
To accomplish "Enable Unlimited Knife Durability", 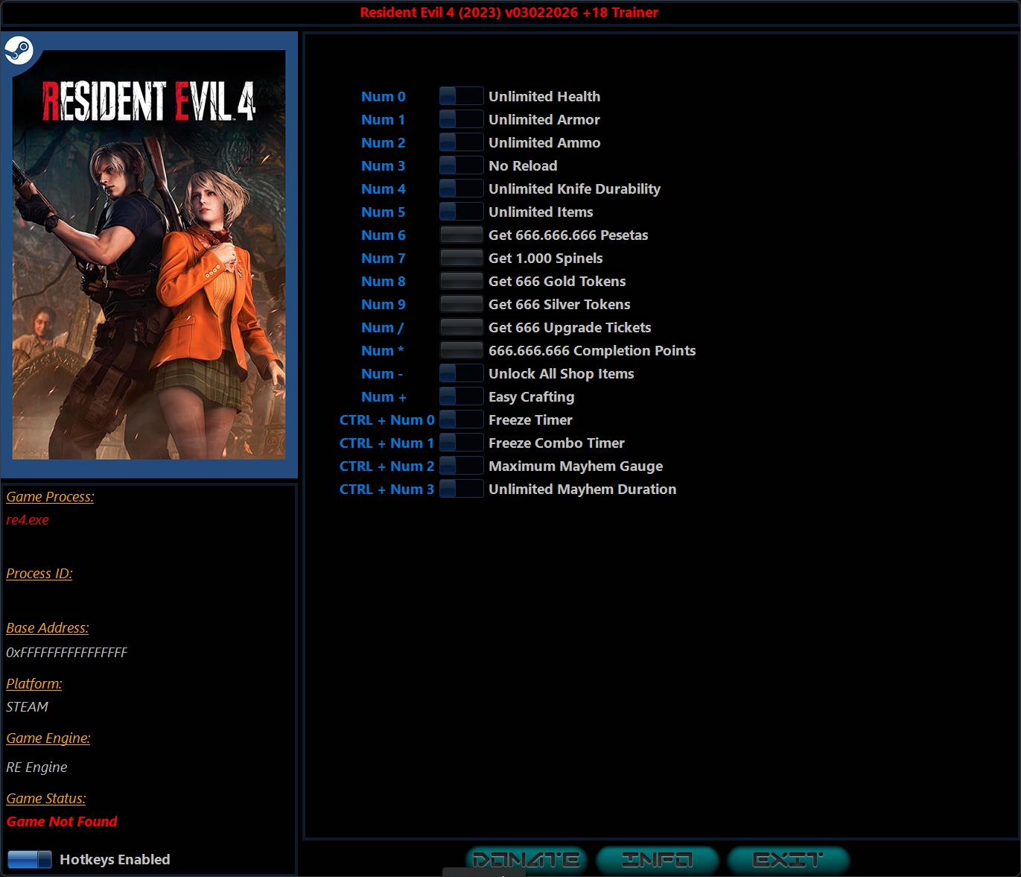I will [460, 188].
